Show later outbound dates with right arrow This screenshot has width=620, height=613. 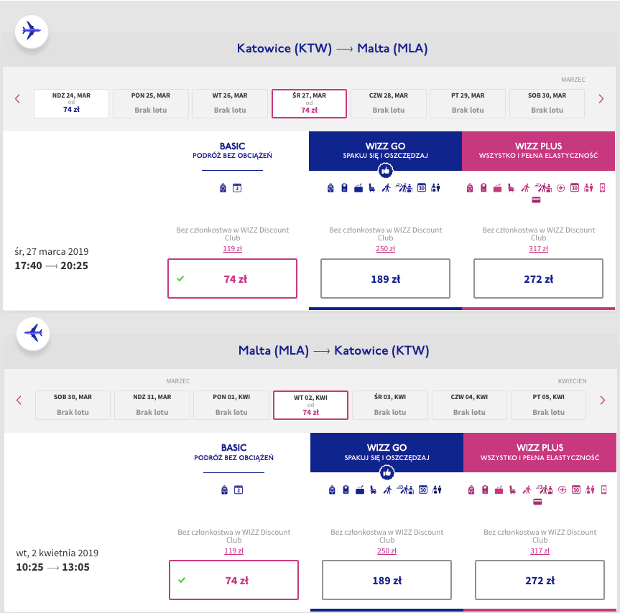pyautogui.click(x=601, y=99)
